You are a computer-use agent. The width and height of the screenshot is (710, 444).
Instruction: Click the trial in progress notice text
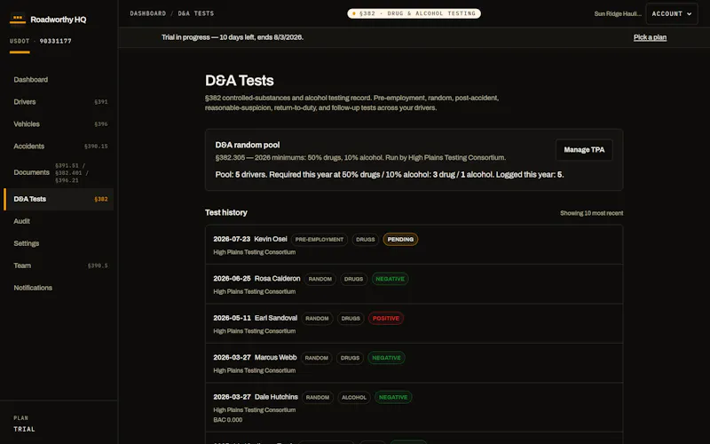point(233,37)
